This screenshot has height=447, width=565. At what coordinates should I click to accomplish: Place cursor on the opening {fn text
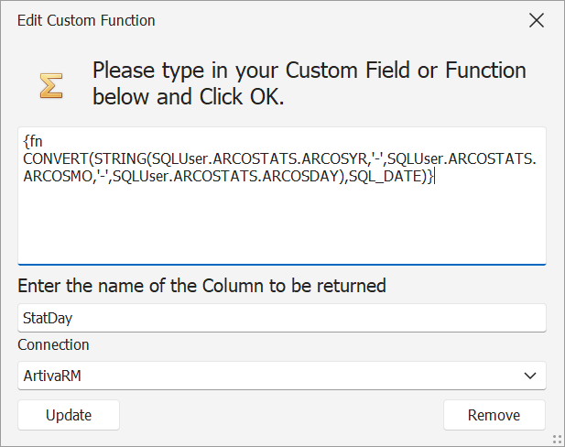click(33, 141)
